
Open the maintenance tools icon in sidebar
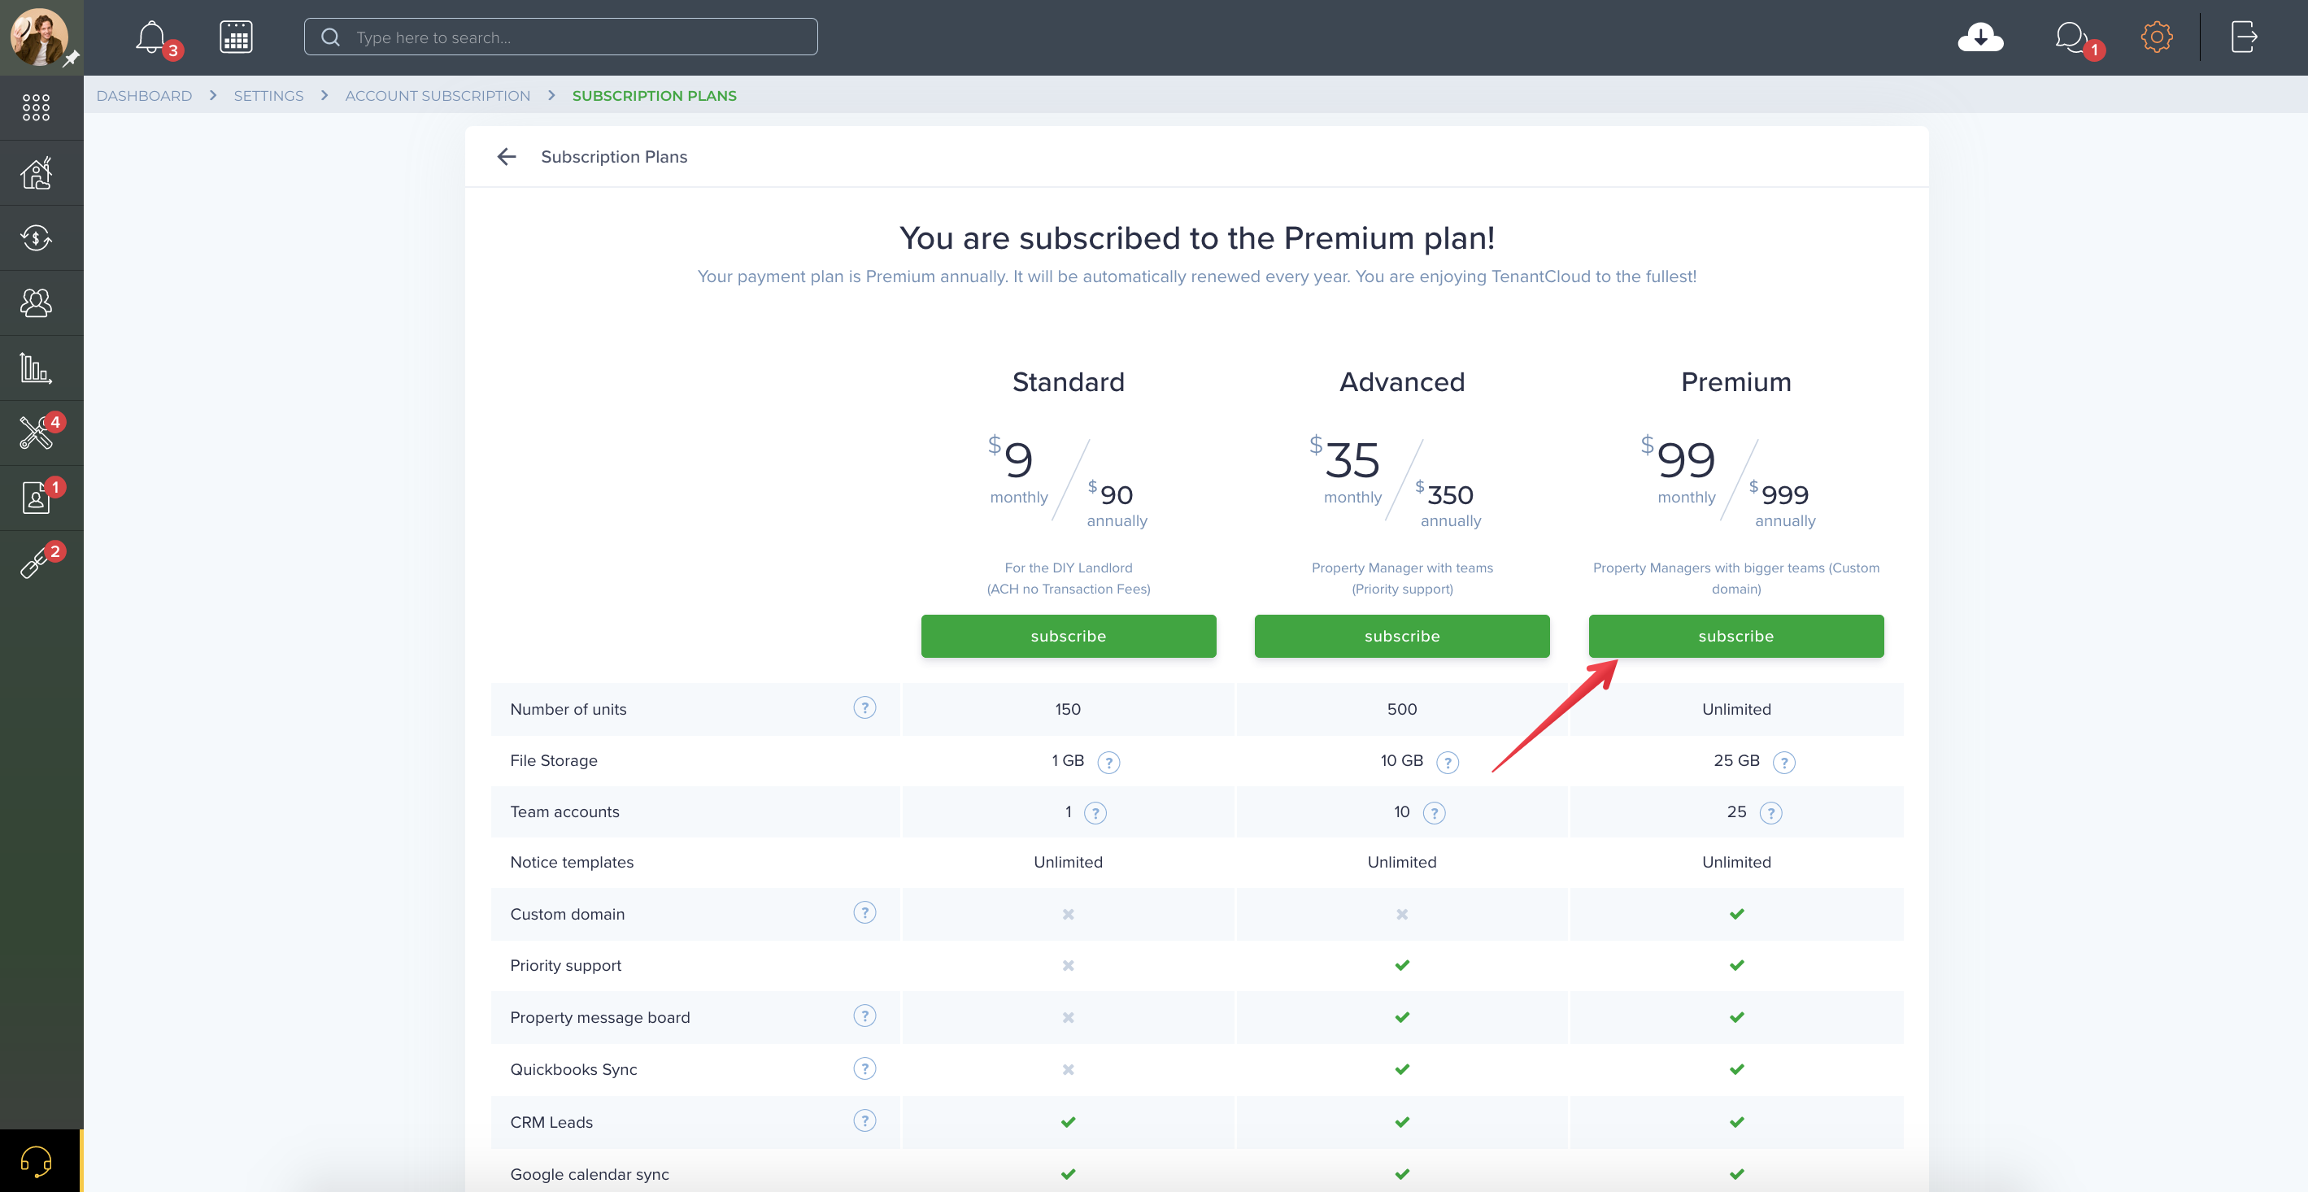pyautogui.click(x=36, y=433)
